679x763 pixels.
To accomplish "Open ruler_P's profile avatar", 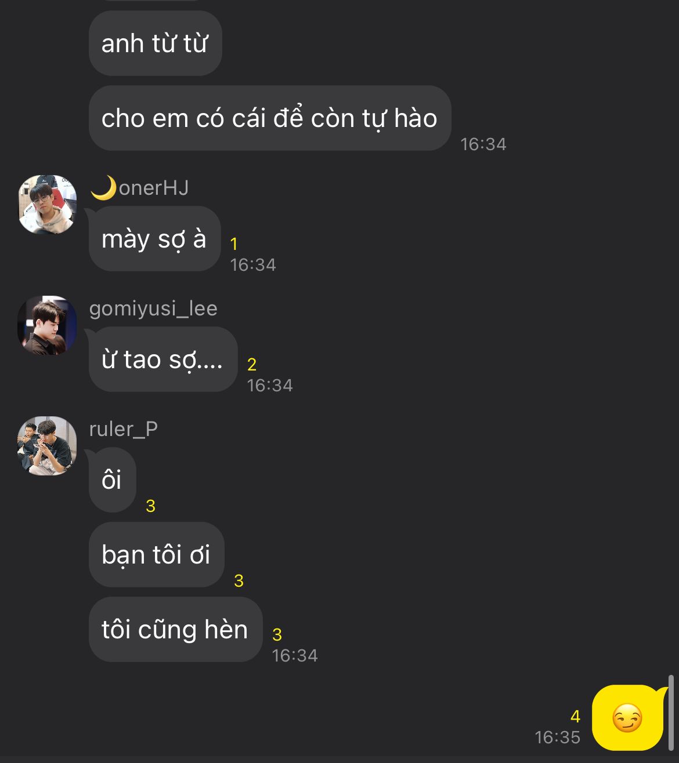I will click(x=48, y=446).
